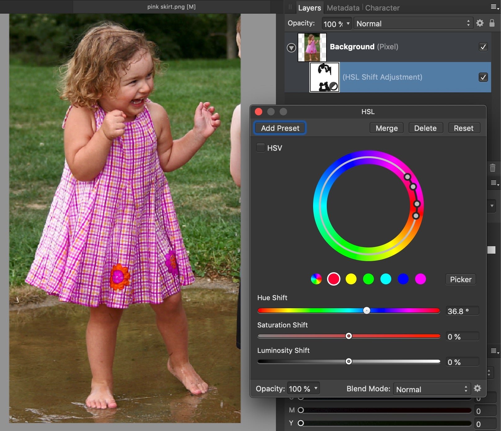Click the Hue Shift slider handle
This screenshot has width=501, height=431.
pyautogui.click(x=367, y=310)
